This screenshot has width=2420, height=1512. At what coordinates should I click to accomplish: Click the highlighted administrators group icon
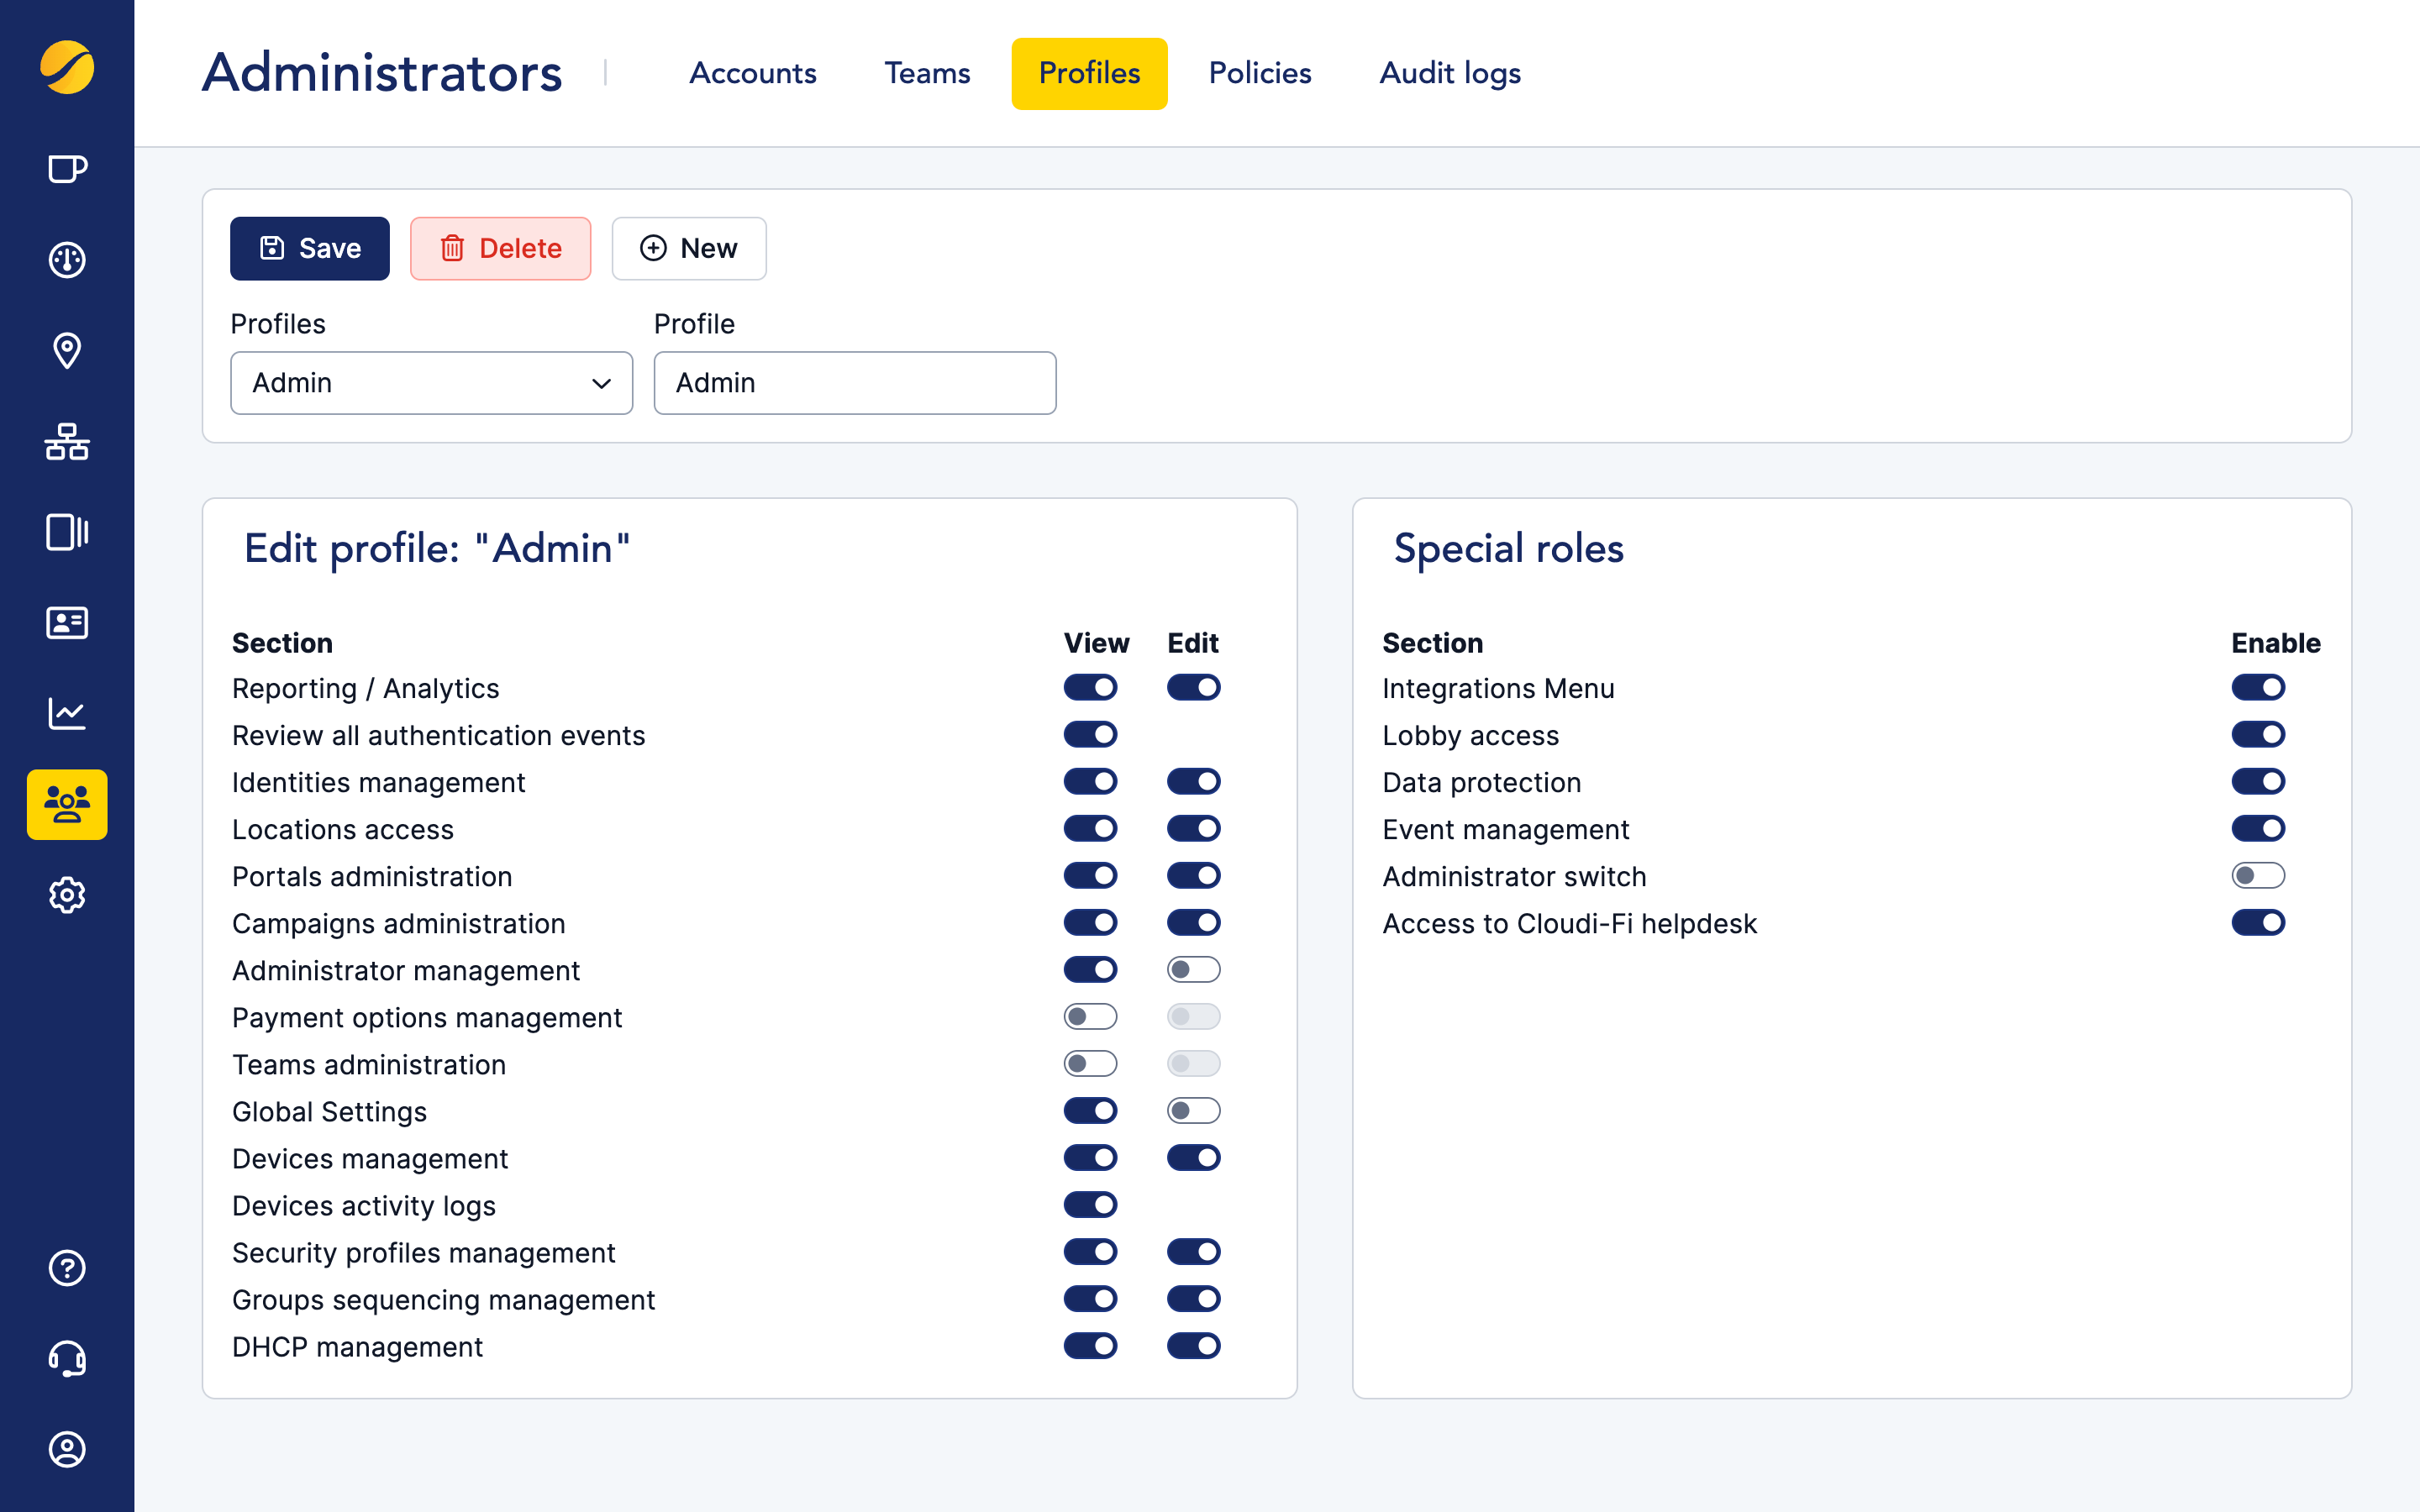[66, 804]
